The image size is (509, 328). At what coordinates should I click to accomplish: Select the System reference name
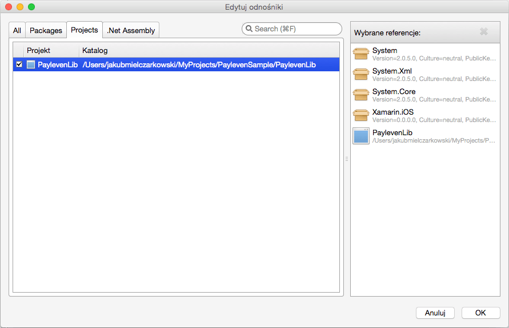point(384,51)
